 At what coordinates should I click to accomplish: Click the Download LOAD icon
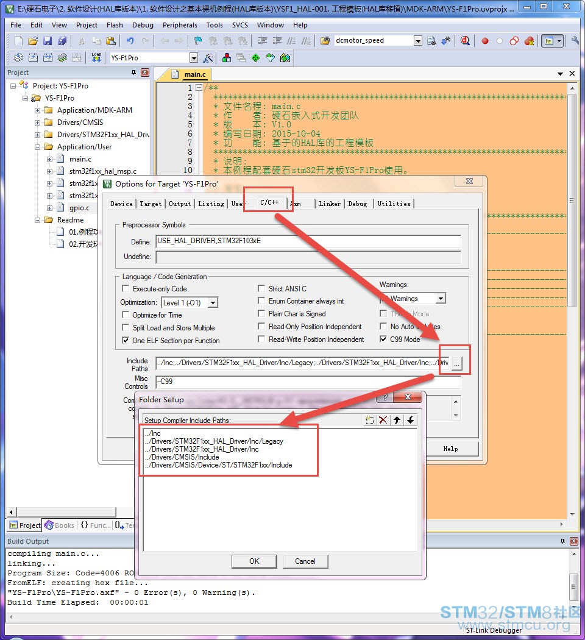(x=96, y=57)
